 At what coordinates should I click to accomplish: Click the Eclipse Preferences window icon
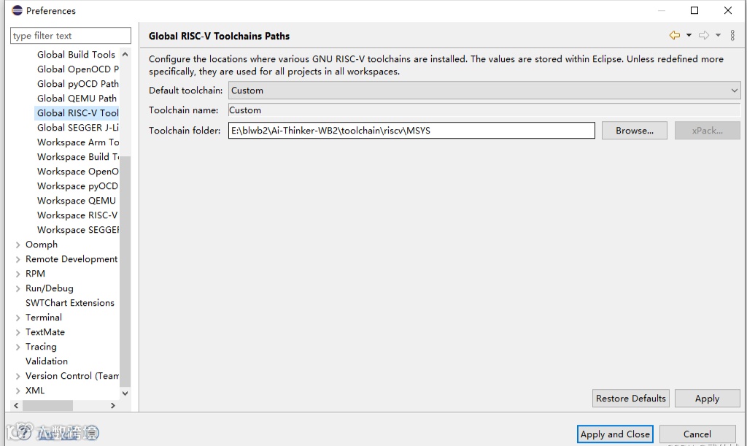click(18, 10)
